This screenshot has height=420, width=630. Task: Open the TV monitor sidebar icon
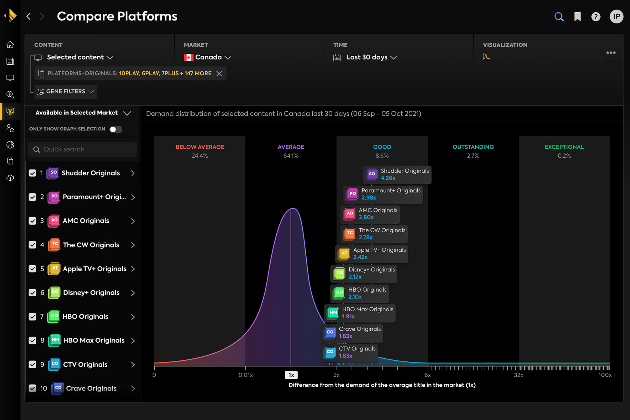click(10, 78)
